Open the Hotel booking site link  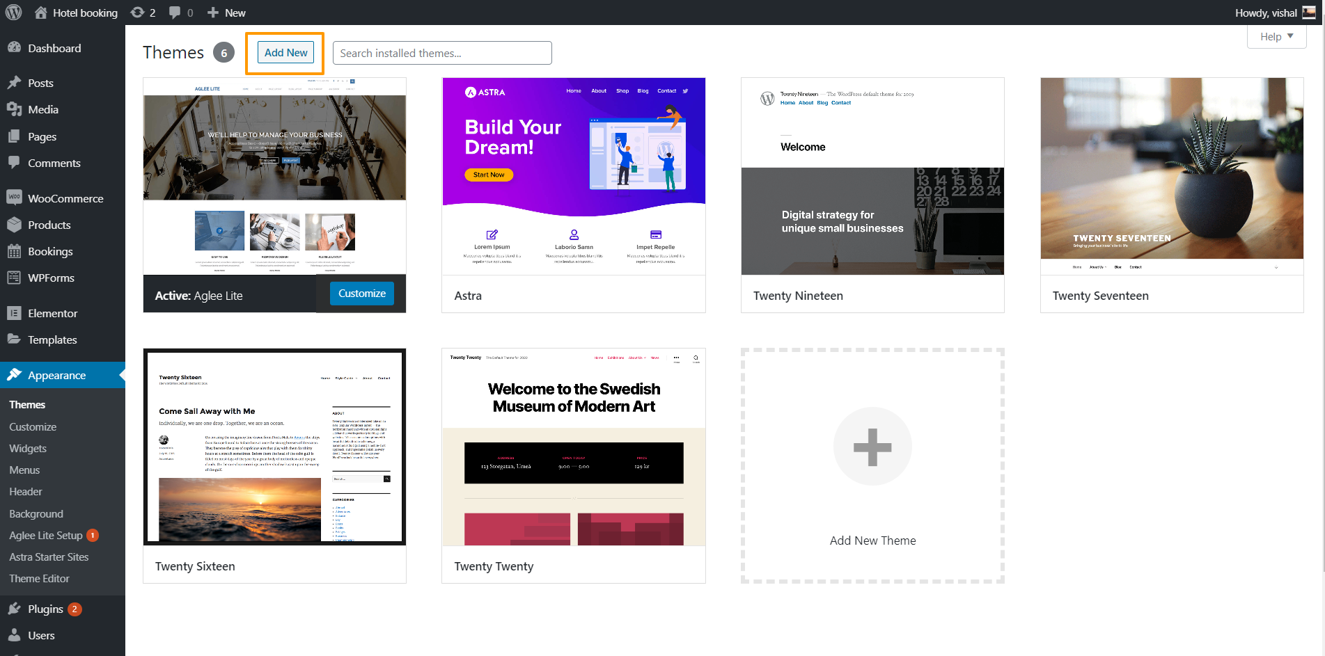[x=85, y=13]
